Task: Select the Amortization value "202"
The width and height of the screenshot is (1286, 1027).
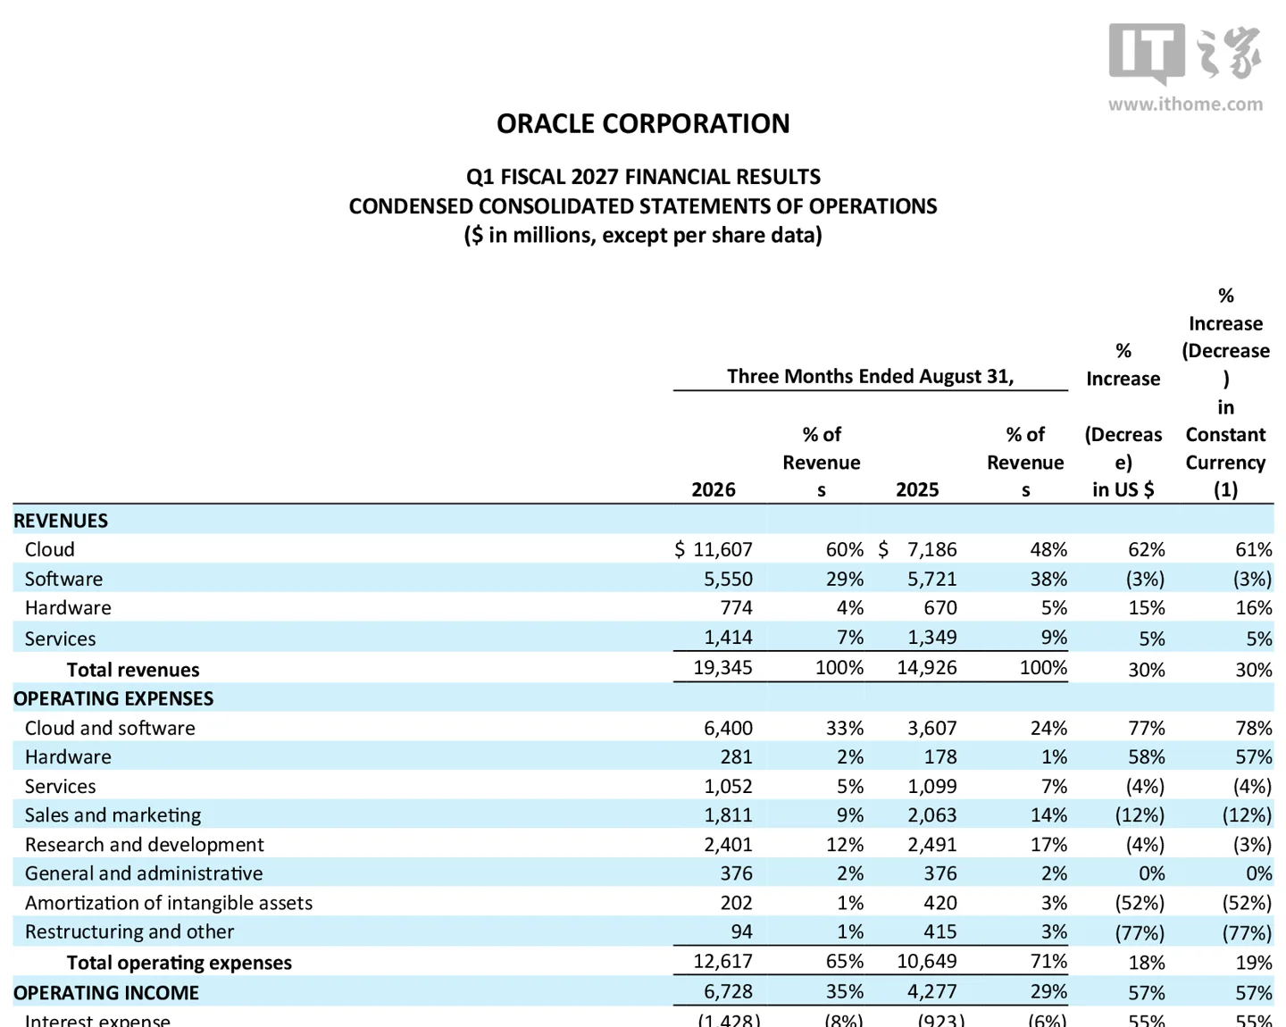Action: click(x=736, y=903)
